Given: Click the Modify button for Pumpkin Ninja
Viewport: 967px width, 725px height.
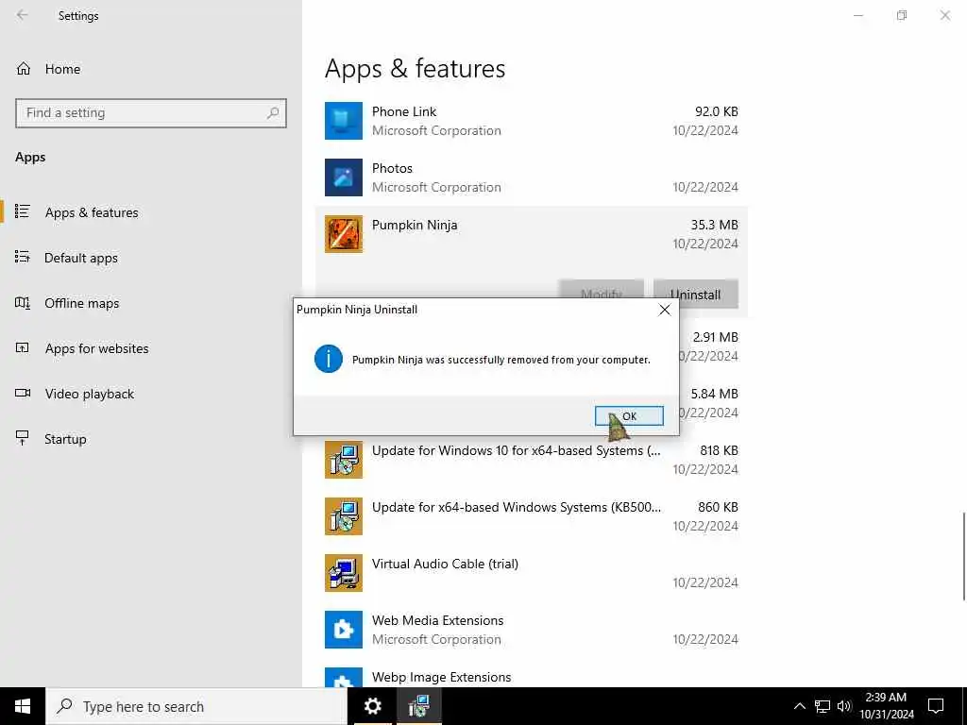Looking at the screenshot, I should [602, 289].
